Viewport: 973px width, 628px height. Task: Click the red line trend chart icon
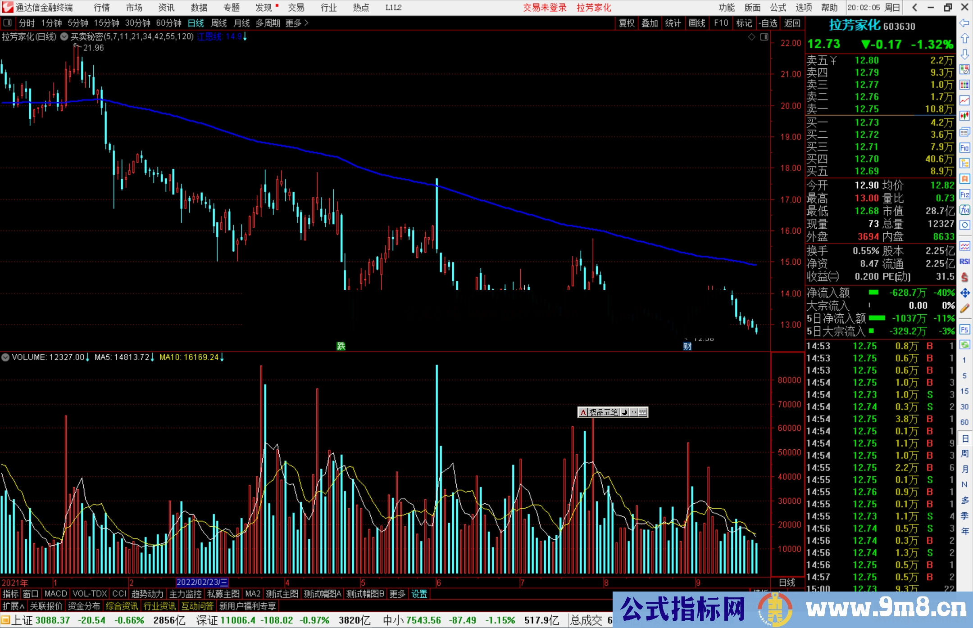click(964, 100)
